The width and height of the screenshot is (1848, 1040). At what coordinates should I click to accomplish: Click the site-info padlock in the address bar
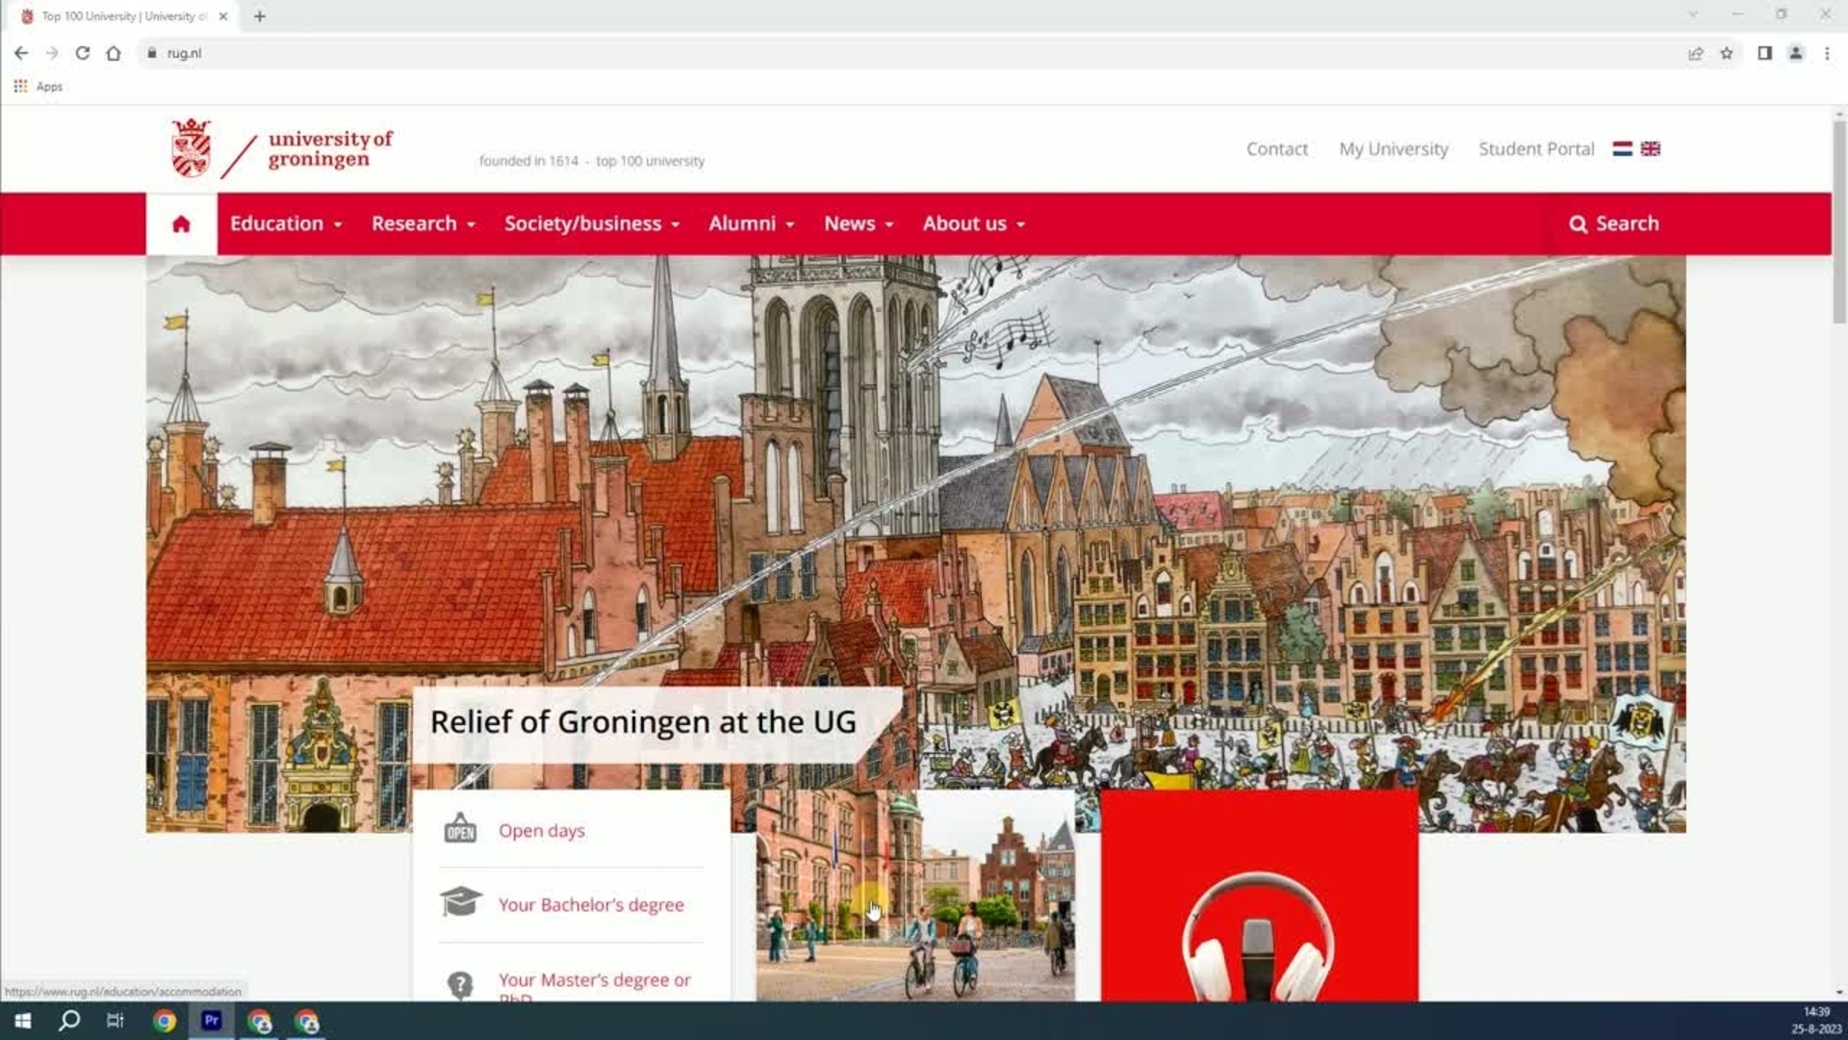tap(152, 53)
